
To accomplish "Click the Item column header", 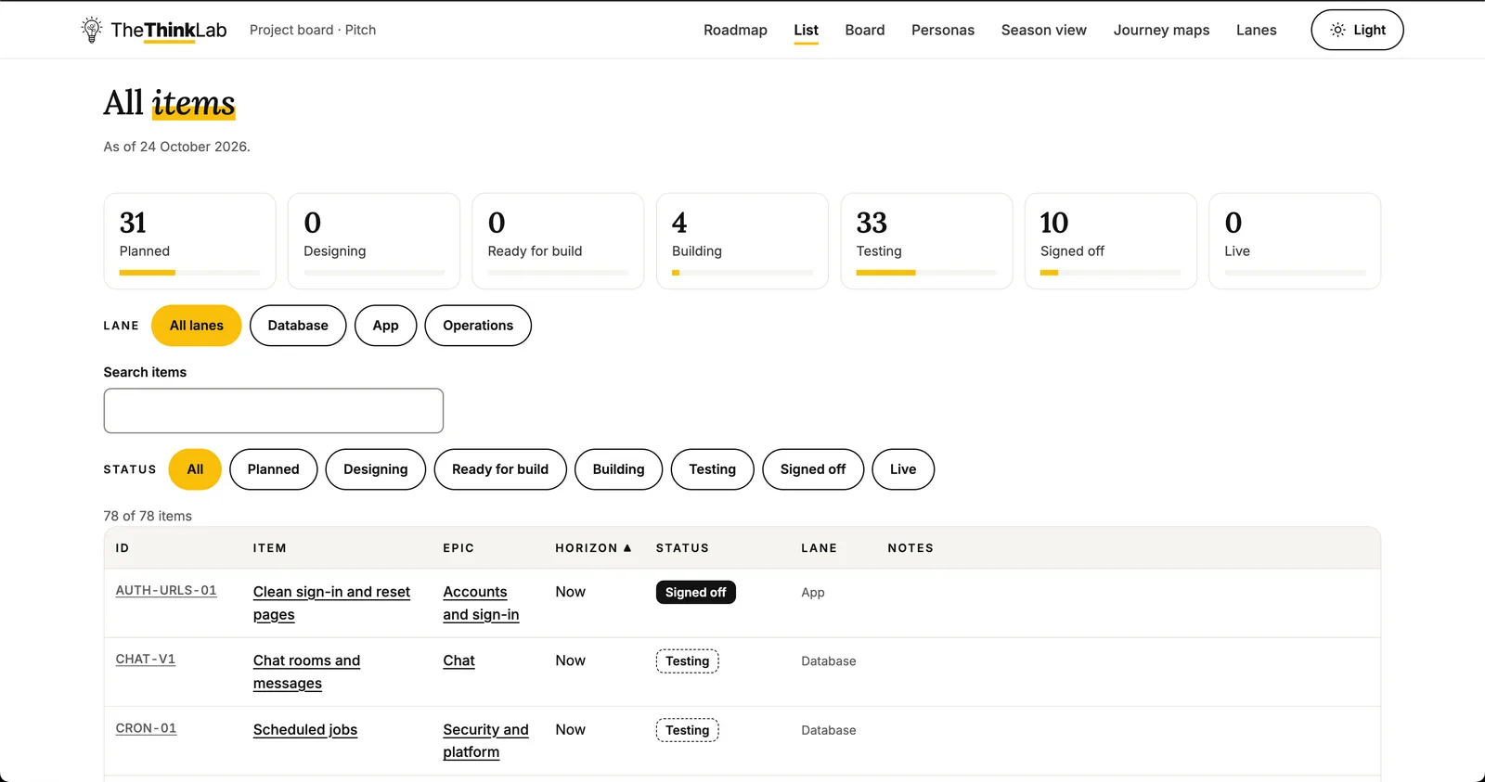I will 269,548.
